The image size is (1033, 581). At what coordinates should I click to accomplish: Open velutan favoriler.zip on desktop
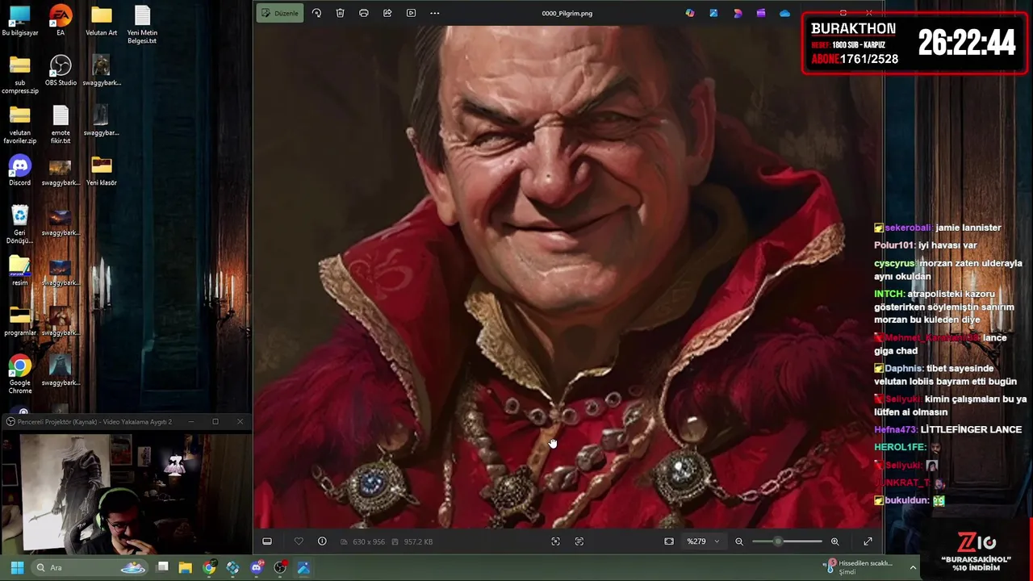tap(20, 125)
